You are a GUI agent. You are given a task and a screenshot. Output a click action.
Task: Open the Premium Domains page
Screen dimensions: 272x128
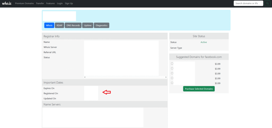[x=24, y=3]
